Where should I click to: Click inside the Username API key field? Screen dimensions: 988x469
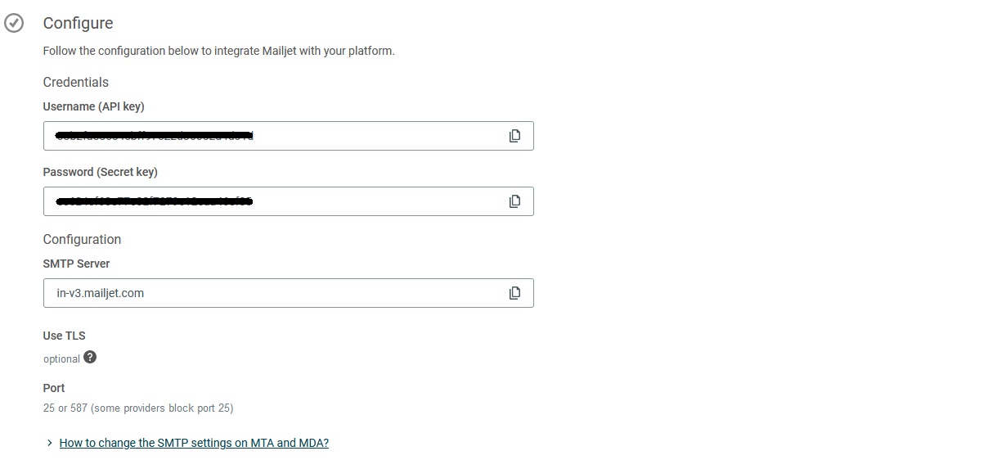[x=289, y=136]
